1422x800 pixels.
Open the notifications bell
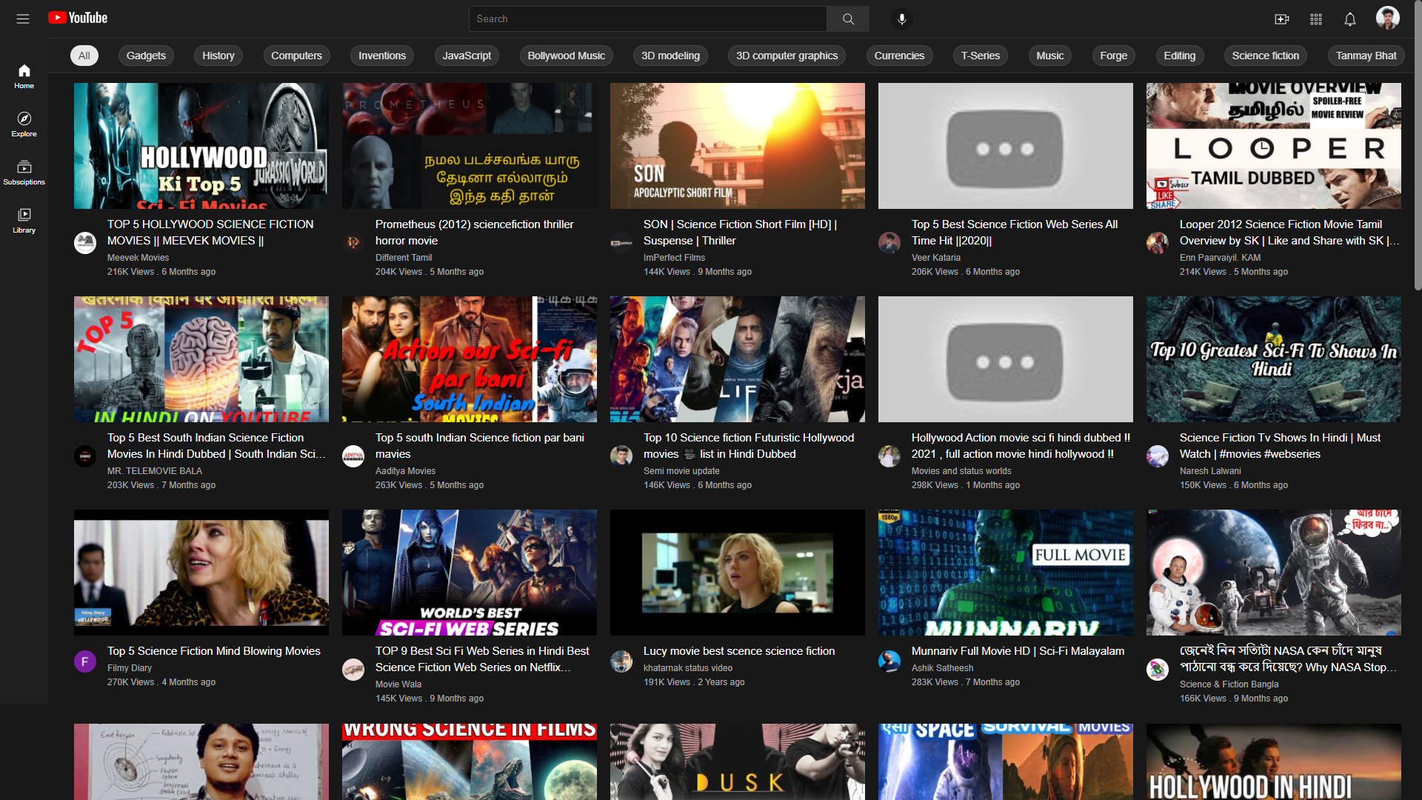pos(1350,19)
